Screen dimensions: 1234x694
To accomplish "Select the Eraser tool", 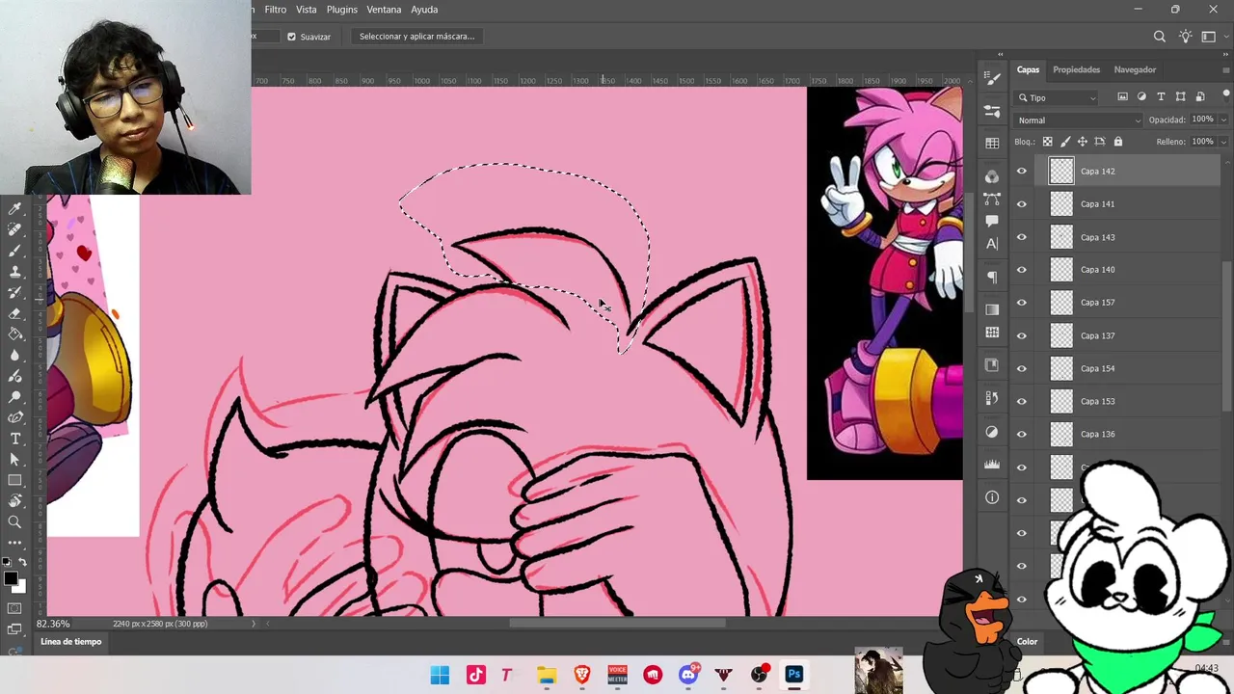I will click(x=14, y=313).
